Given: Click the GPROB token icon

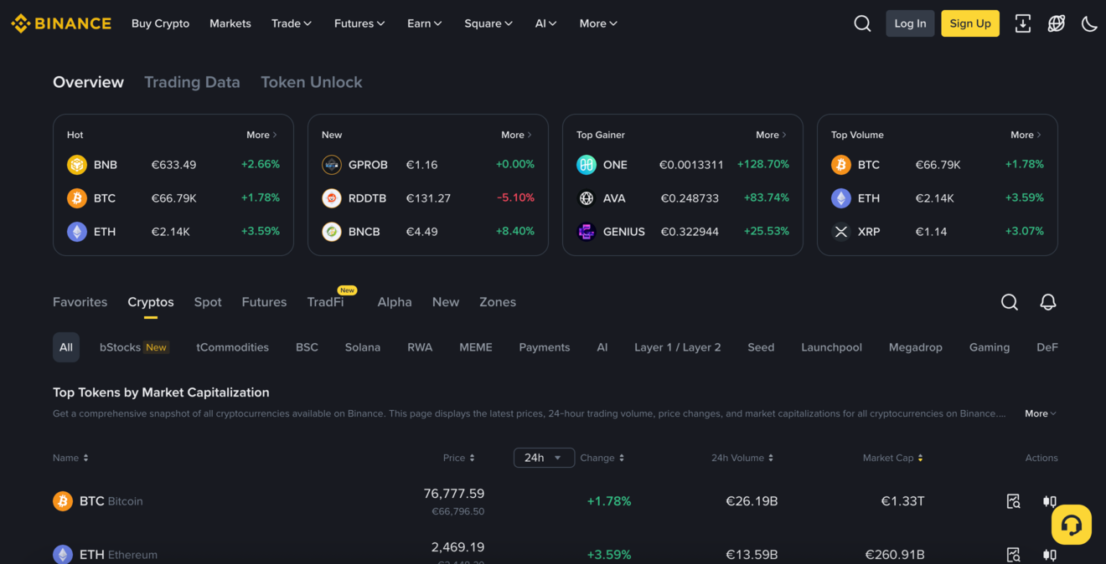Looking at the screenshot, I should pyautogui.click(x=332, y=165).
